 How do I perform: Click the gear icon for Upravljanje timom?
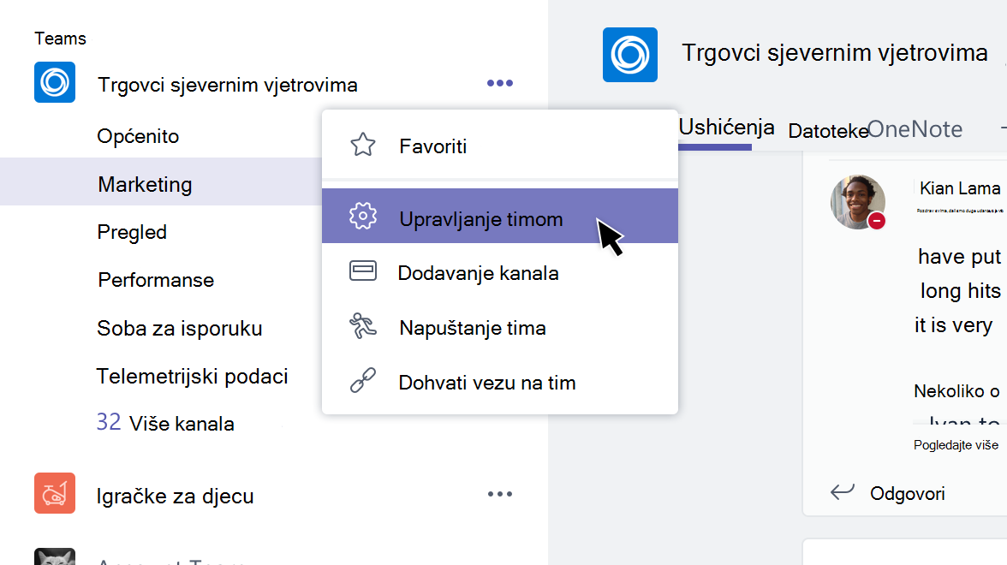click(x=363, y=217)
